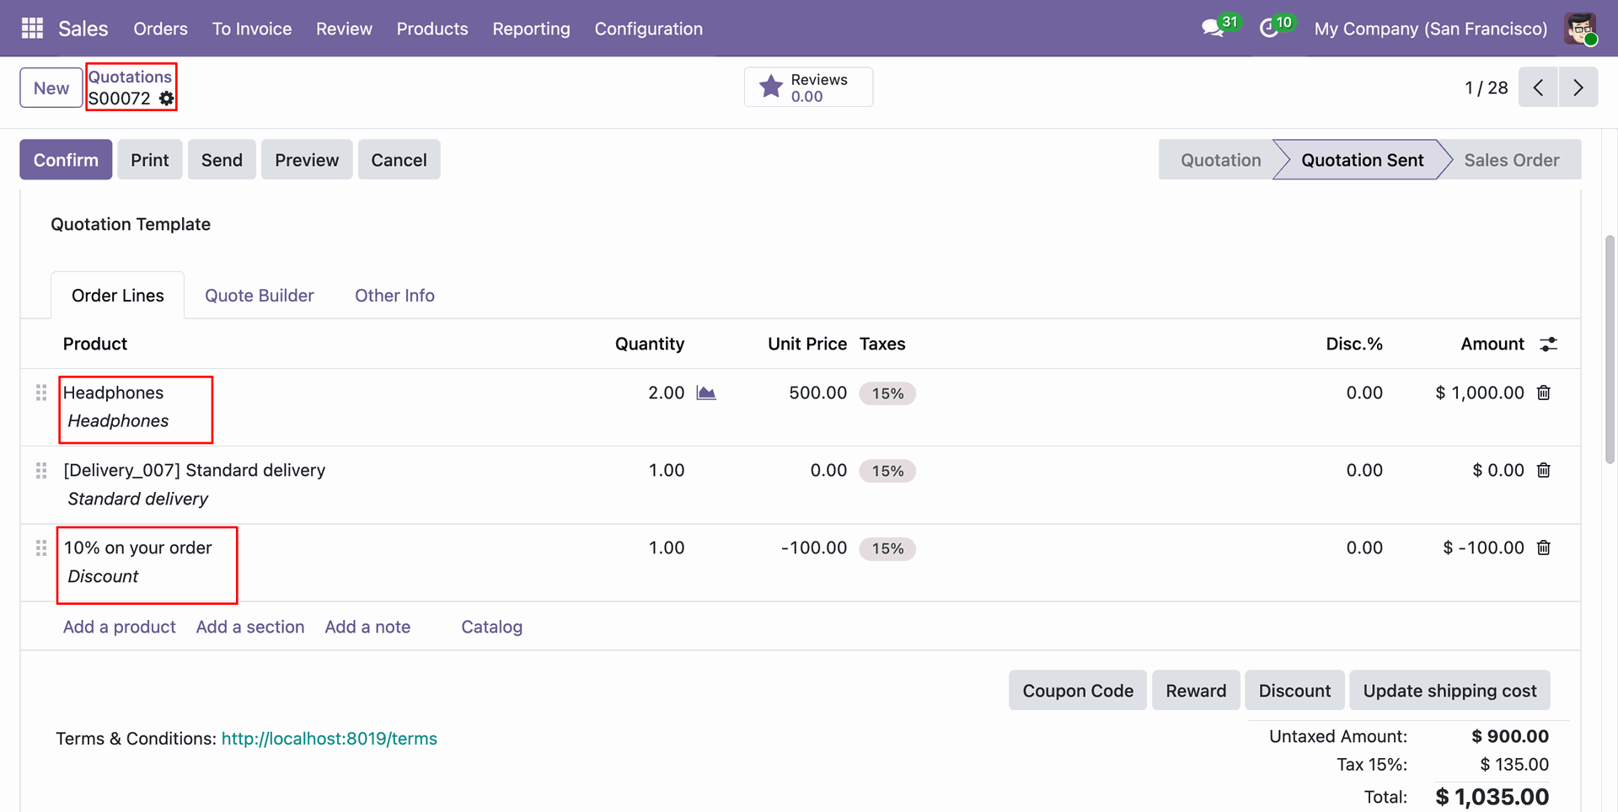
Task: Click the 15% tax tag on Standard delivery
Action: pos(887,471)
